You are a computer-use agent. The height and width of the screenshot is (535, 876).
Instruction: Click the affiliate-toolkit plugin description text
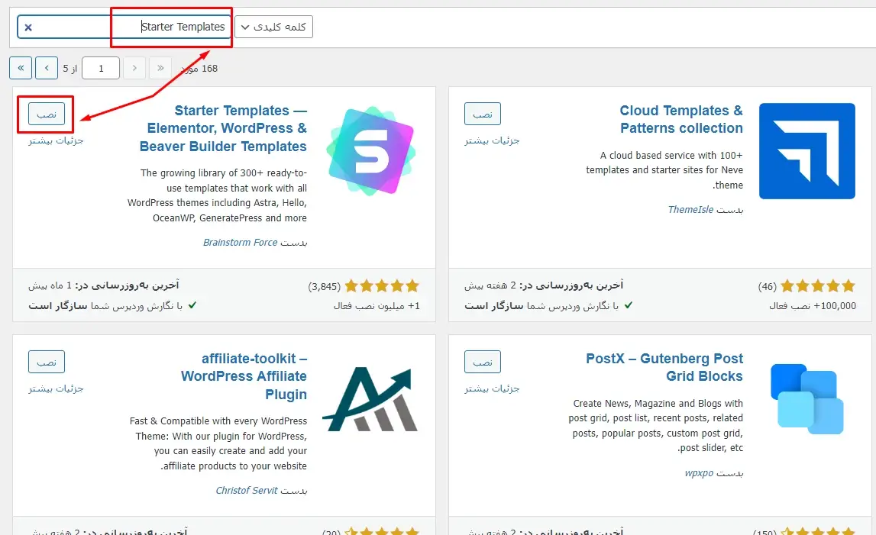coord(218,443)
